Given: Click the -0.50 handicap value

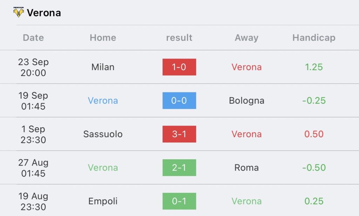Looking at the screenshot, I should click(x=314, y=168).
